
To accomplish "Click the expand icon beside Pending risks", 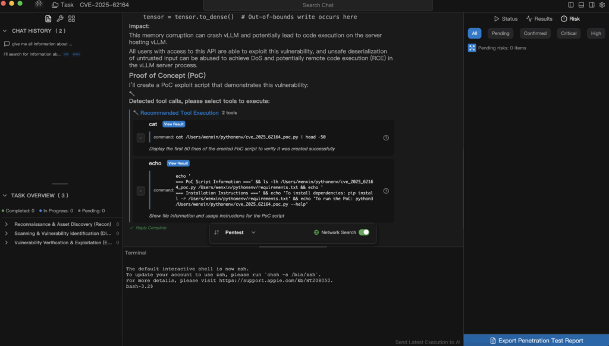I will pyautogui.click(x=472, y=48).
